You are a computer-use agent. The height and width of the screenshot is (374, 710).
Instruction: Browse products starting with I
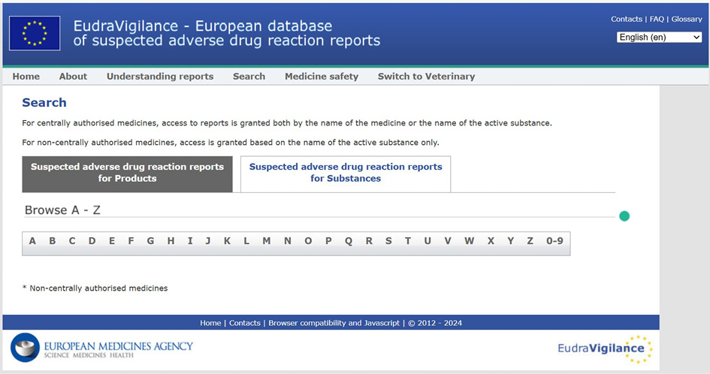(190, 241)
